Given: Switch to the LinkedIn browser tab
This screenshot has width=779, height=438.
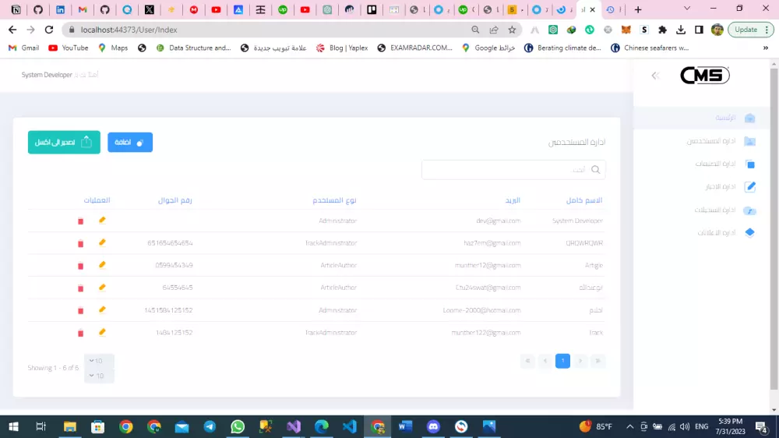Looking at the screenshot, I should 60,9.
